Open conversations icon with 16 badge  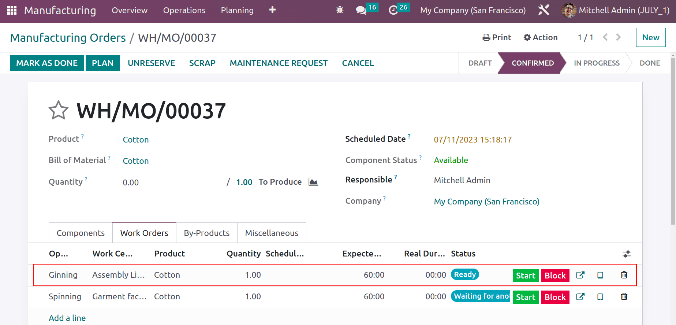pos(366,9)
